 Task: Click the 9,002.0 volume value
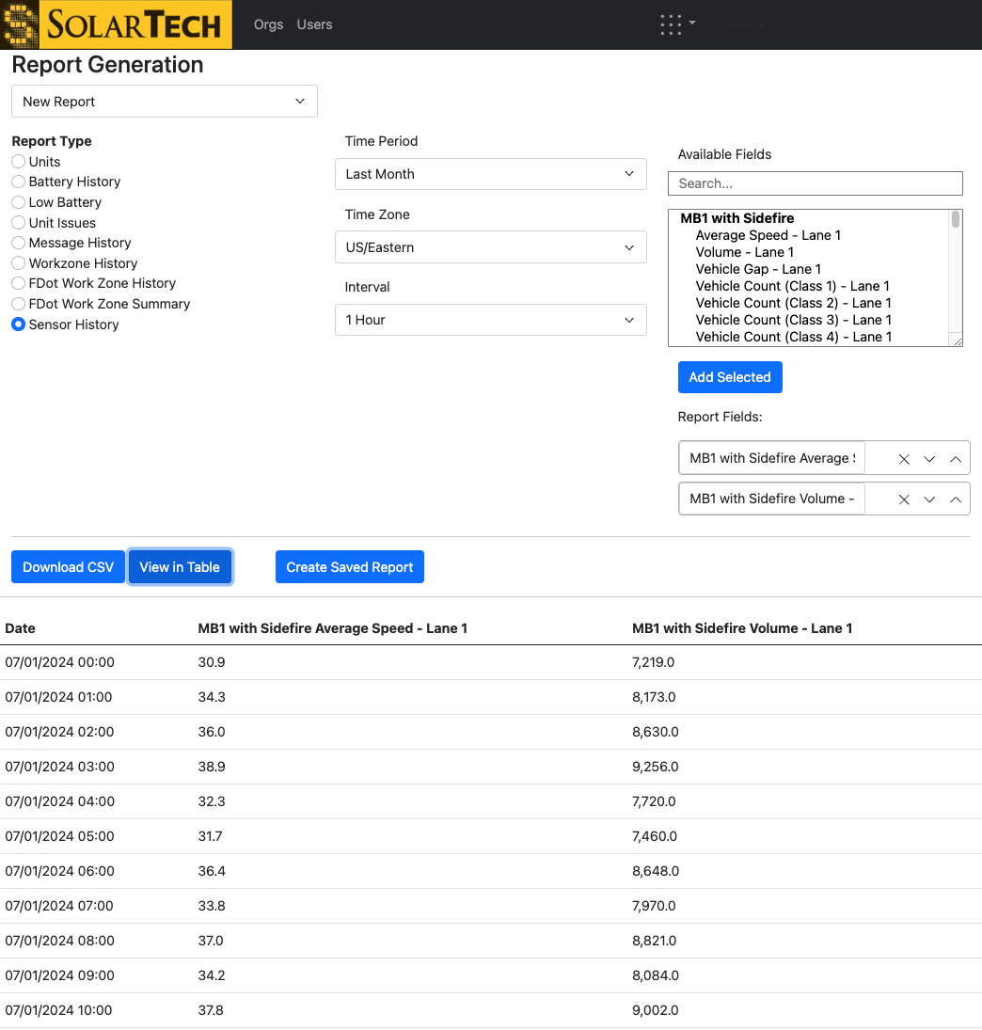[x=656, y=1010]
